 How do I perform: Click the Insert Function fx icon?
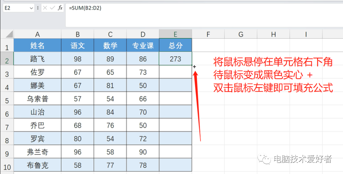[x=60, y=8]
